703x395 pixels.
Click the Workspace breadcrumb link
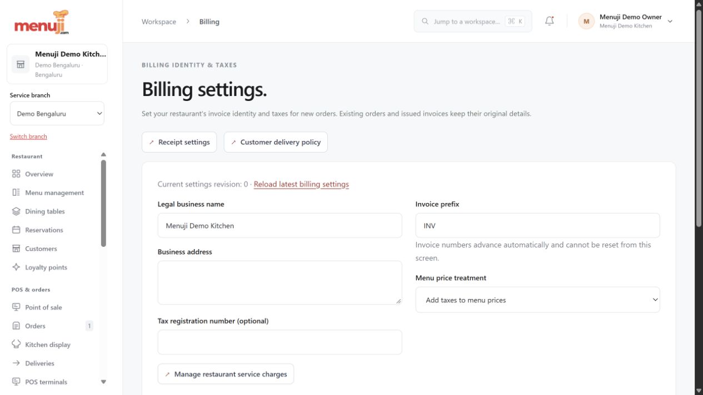tap(159, 22)
